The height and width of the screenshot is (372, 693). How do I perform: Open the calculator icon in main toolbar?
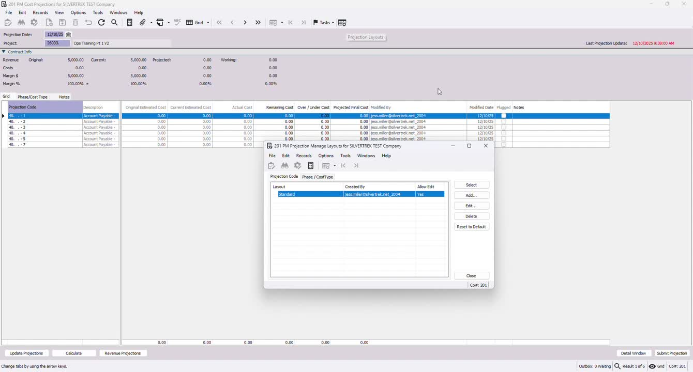(130, 23)
